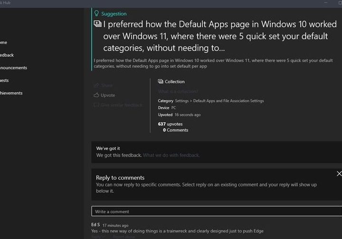The width and height of the screenshot is (342, 239).
Task: Click the 'We got this feedback.' sentence
Action: 119,155
